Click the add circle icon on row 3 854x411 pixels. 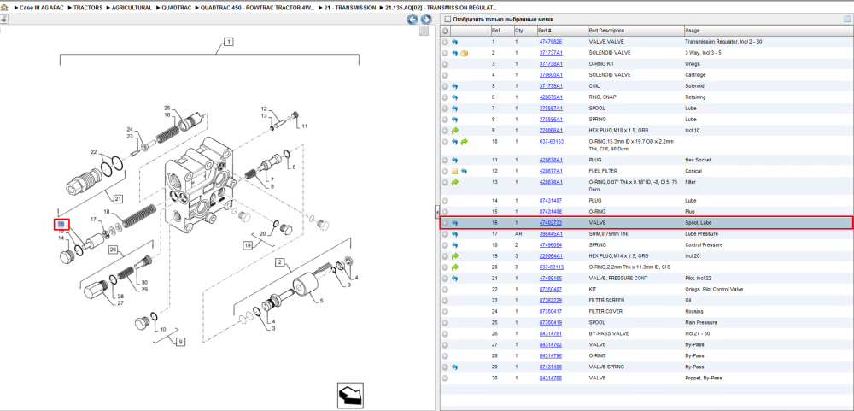point(445,64)
